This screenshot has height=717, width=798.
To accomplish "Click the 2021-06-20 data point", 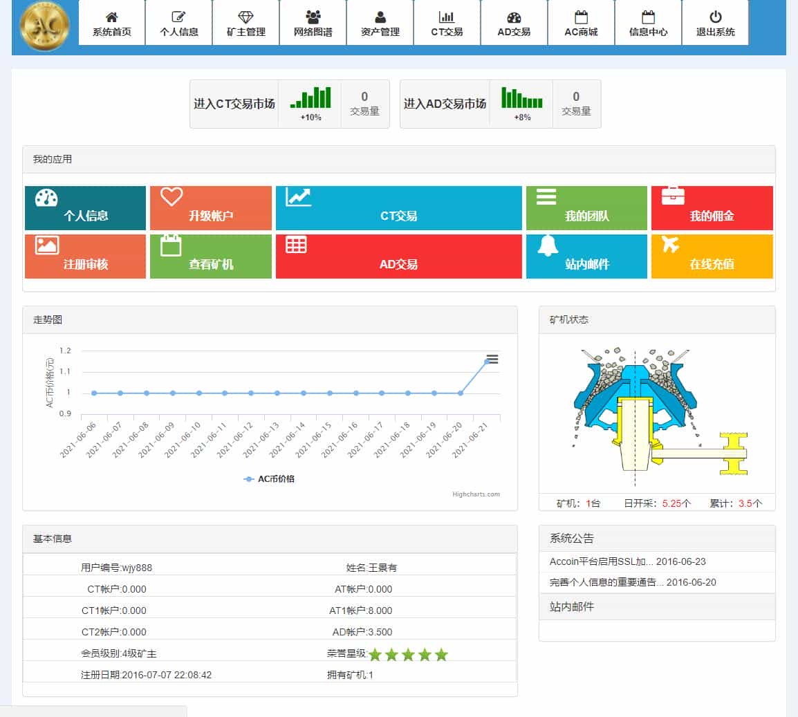I will [x=461, y=393].
